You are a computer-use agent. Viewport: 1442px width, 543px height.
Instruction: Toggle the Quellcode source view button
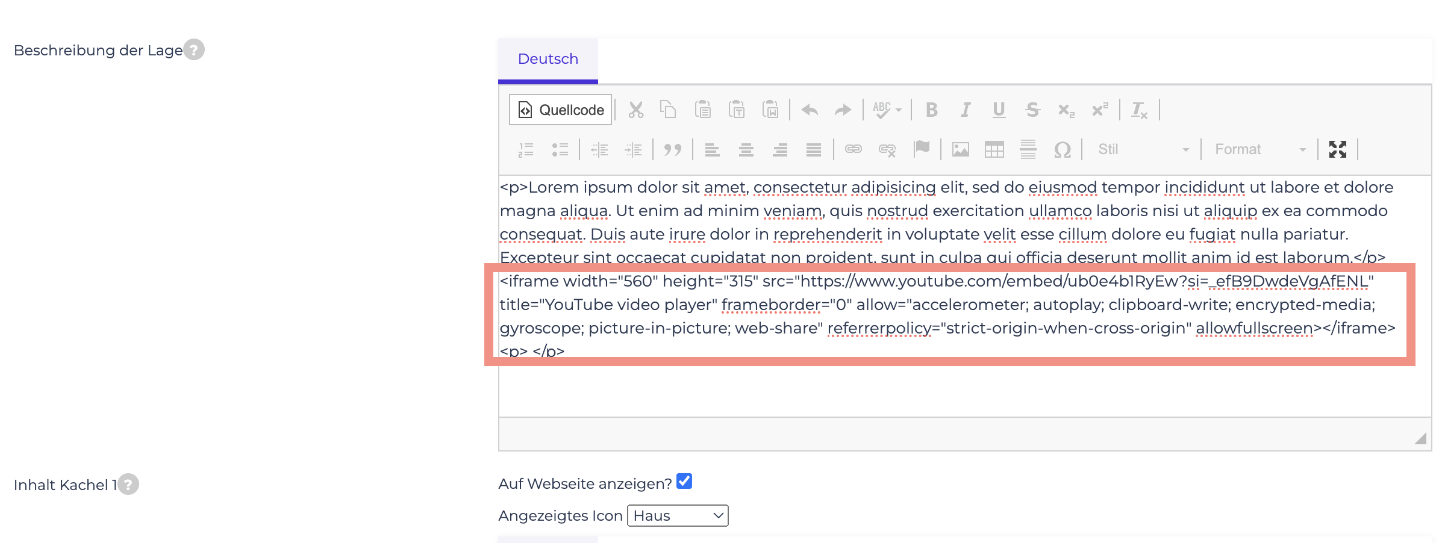point(560,110)
